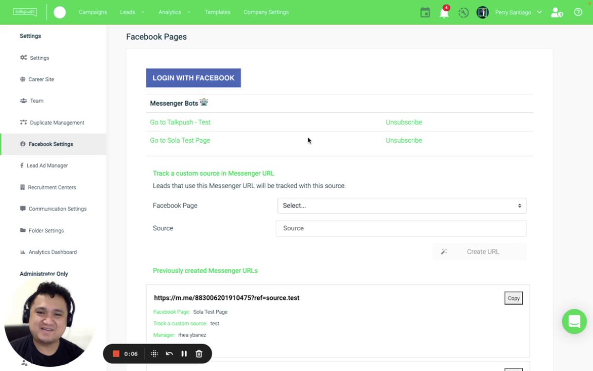Click the recorder restart arrow icon
The height and width of the screenshot is (371, 593).
click(x=169, y=353)
